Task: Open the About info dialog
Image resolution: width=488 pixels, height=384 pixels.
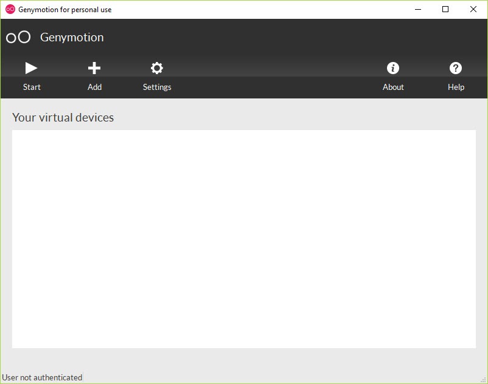Action: (393, 76)
